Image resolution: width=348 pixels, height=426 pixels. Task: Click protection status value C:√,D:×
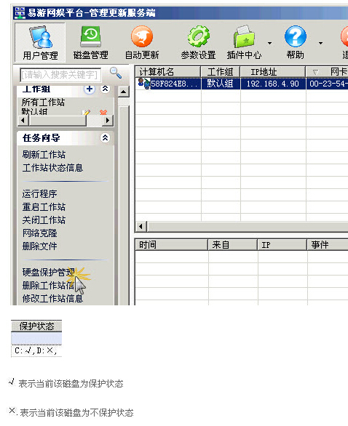(36, 350)
